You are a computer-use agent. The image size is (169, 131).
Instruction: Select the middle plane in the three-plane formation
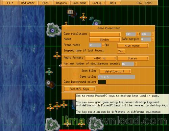(x=57, y=106)
